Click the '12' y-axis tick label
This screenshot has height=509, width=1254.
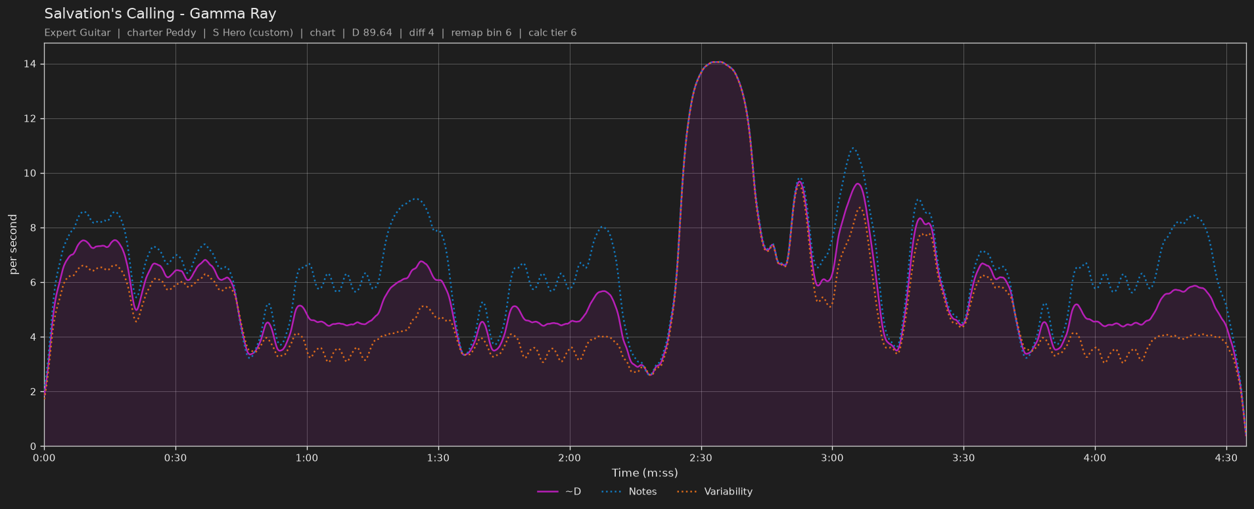32,119
